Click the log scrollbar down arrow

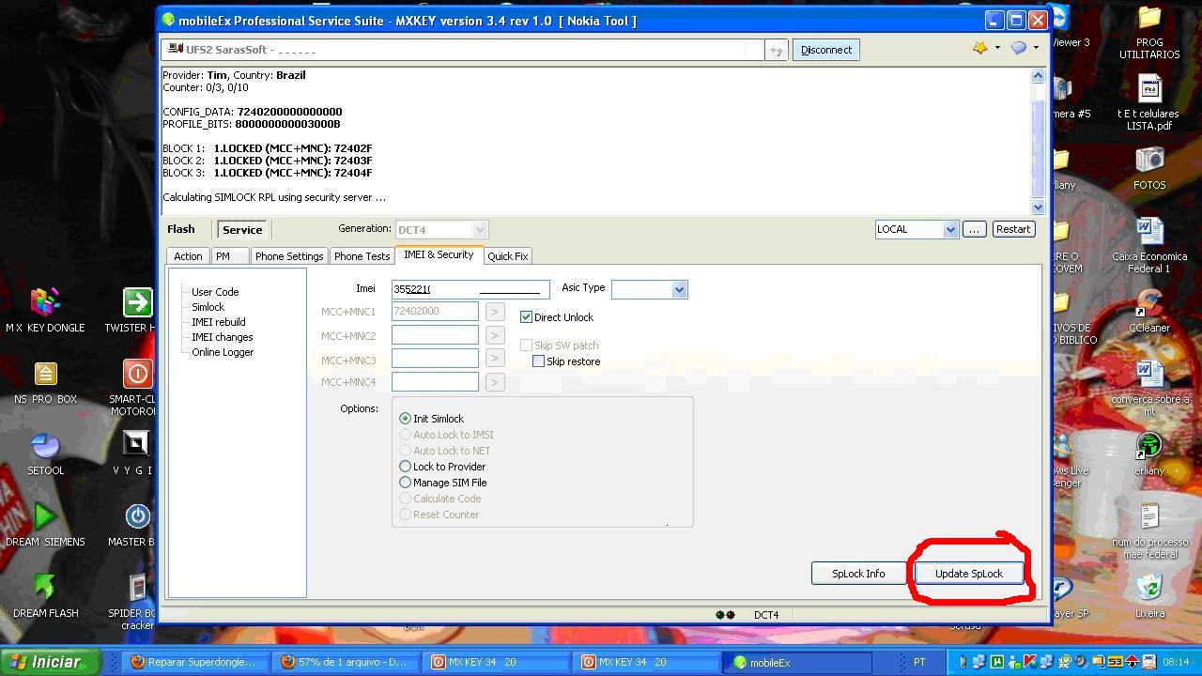pos(1038,207)
